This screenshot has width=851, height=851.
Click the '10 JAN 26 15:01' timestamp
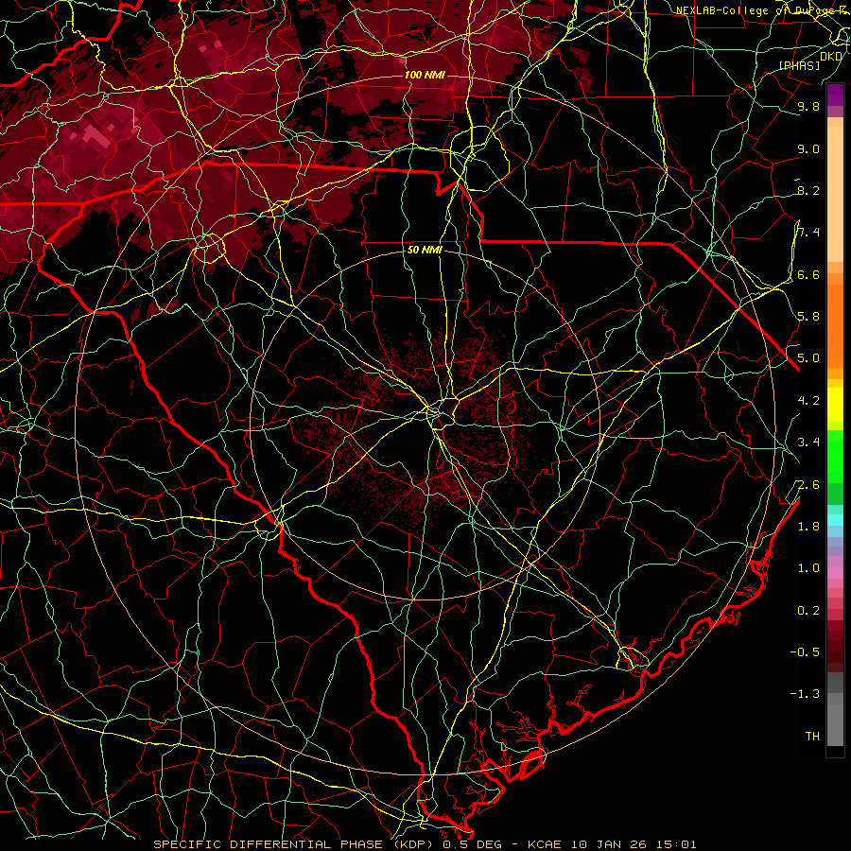coord(634,844)
